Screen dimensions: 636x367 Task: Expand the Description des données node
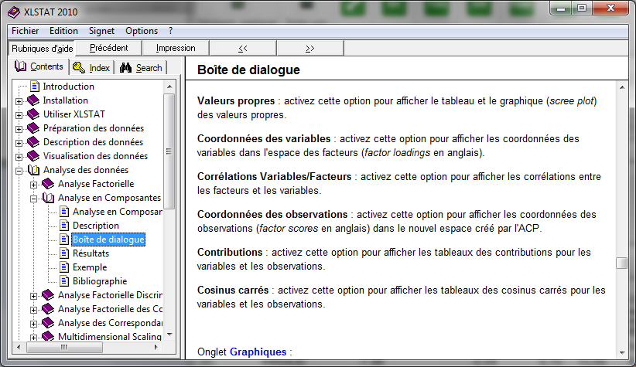click(19, 143)
